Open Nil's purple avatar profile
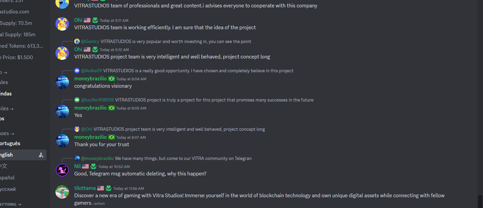483x208 pixels. pyautogui.click(x=62, y=170)
